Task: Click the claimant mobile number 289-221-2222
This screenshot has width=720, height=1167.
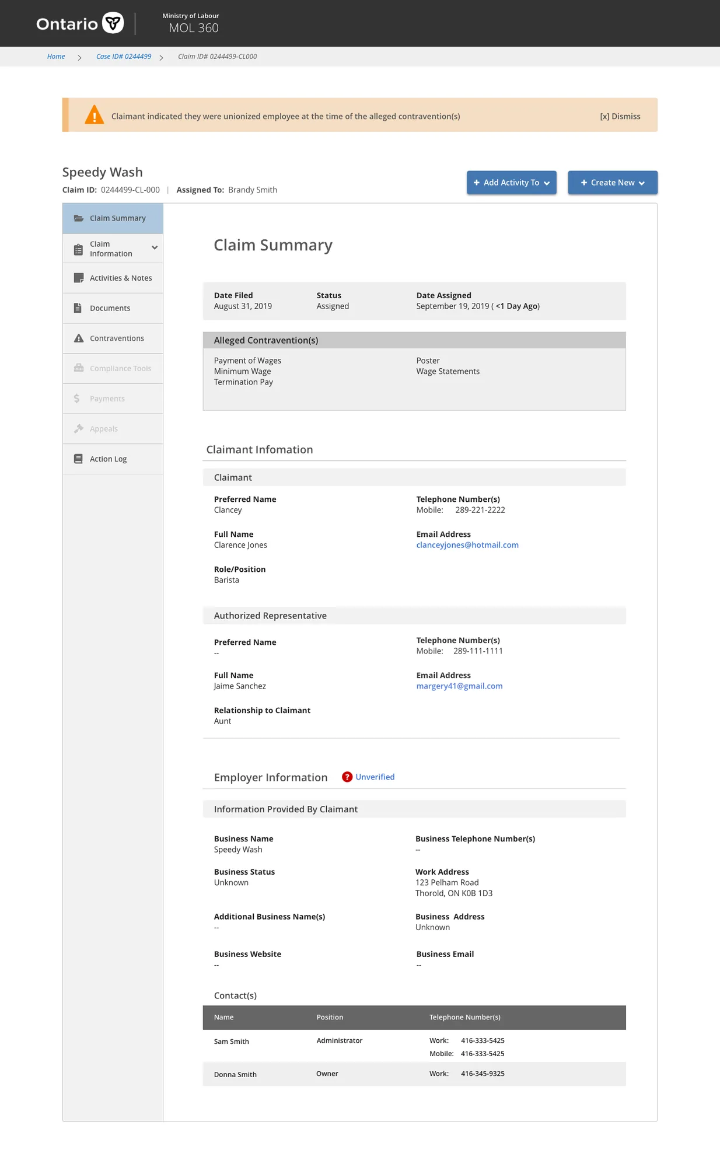Action: pyautogui.click(x=480, y=510)
